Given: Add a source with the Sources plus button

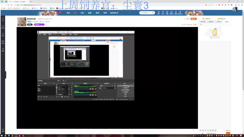Looking at the screenshot, I should (57, 97).
